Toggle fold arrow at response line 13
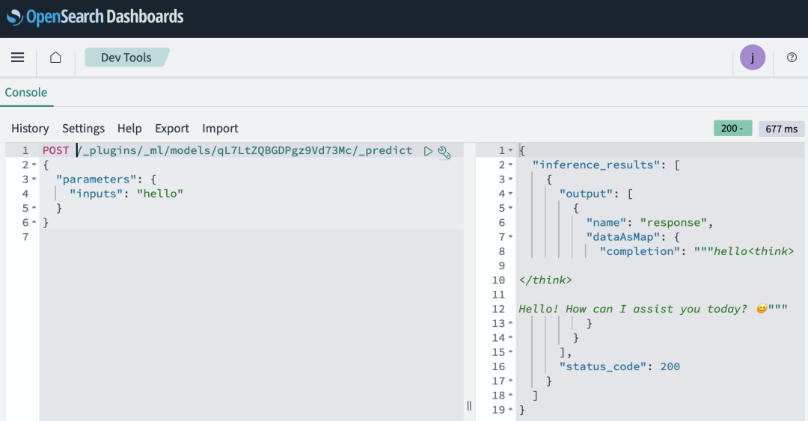 tap(511, 323)
